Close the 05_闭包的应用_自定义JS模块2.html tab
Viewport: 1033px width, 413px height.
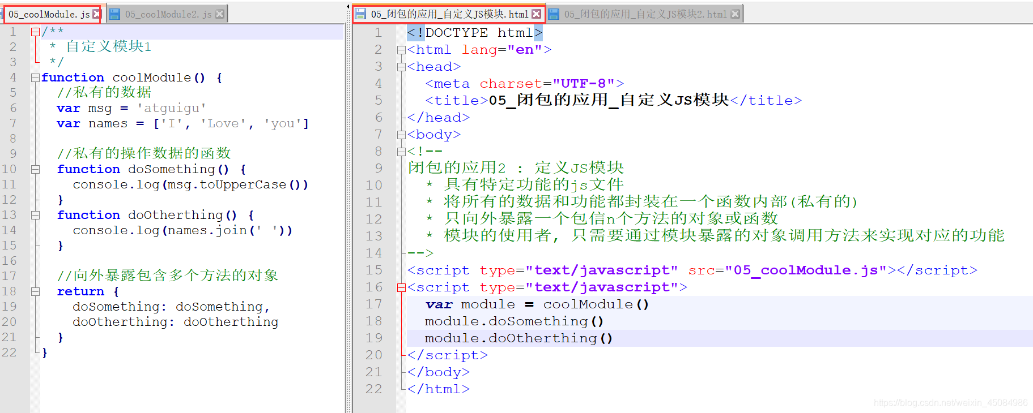point(735,14)
